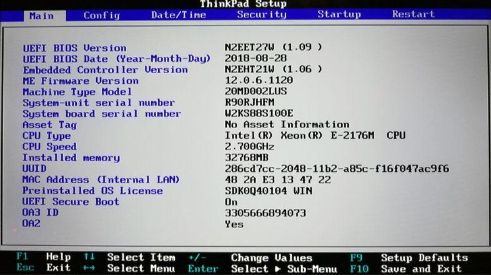
Task: Click System board serial number label
Action: click(102, 114)
